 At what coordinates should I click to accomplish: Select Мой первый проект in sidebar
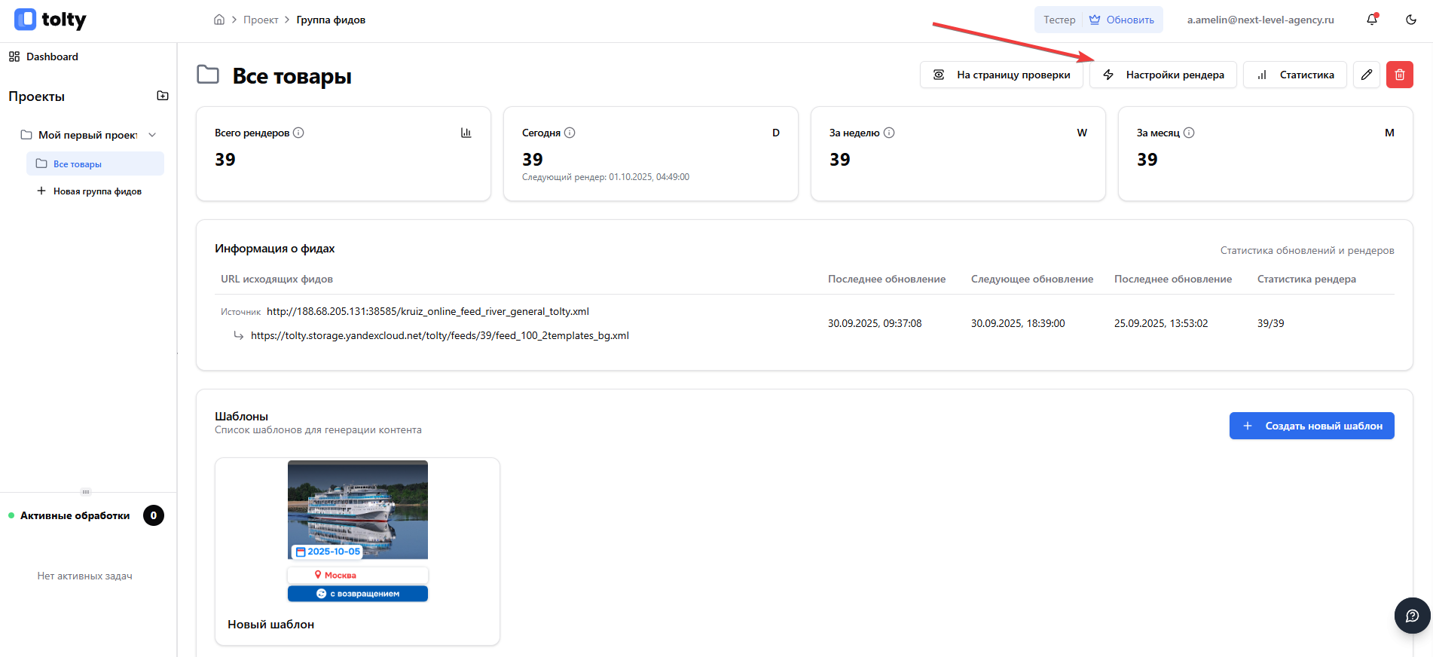88,135
